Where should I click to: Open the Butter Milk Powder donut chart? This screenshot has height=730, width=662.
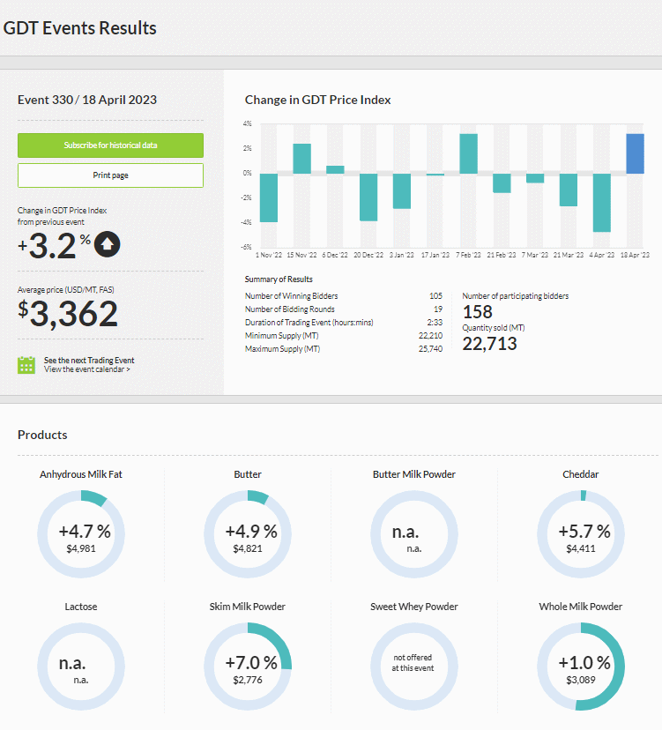414,534
